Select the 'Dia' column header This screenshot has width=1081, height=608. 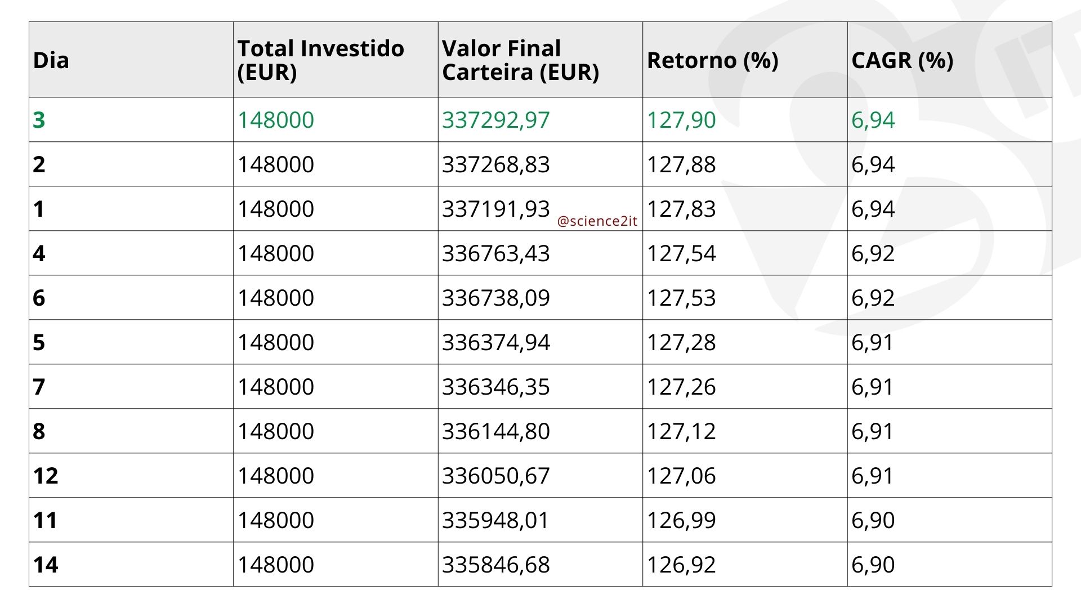click(51, 60)
